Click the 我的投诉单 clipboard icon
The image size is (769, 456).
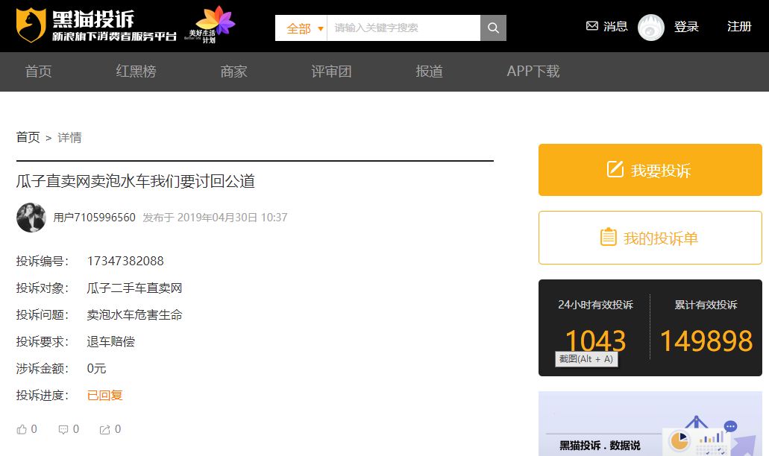pyautogui.click(x=608, y=237)
